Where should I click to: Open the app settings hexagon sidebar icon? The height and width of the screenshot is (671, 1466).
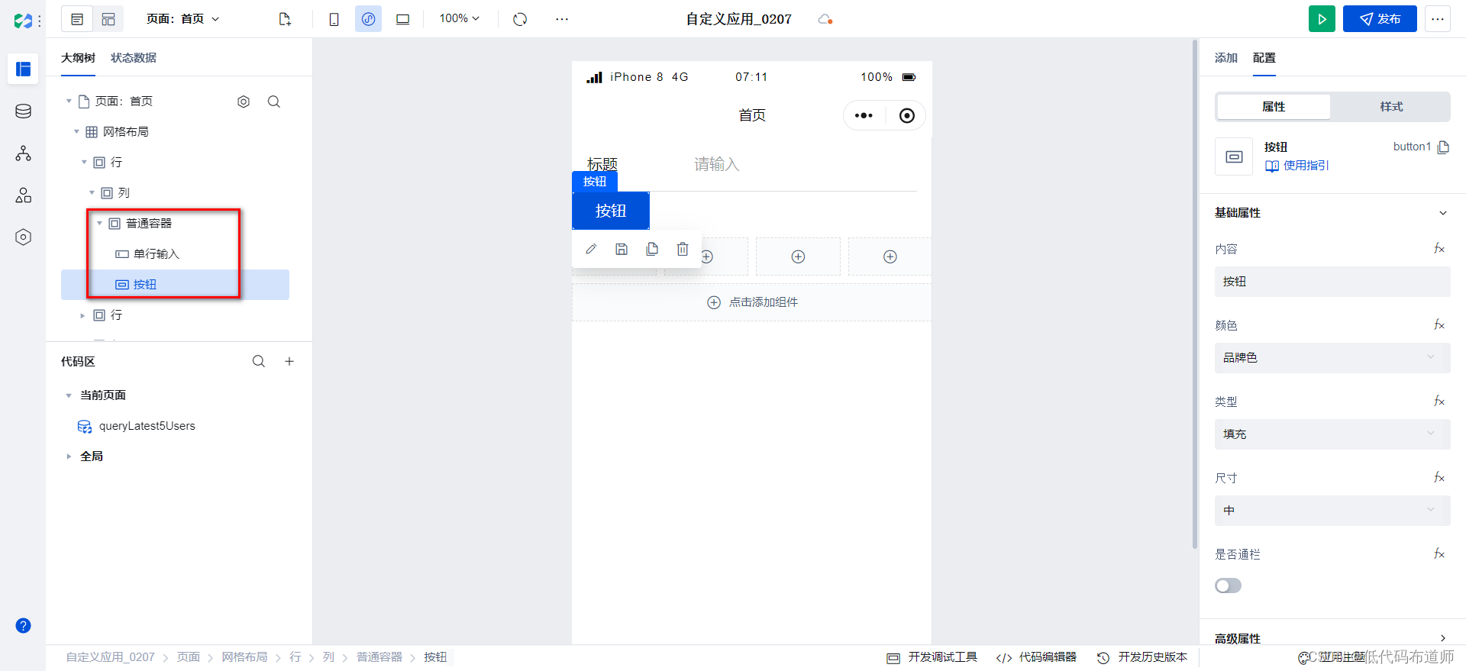click(23, 237)
